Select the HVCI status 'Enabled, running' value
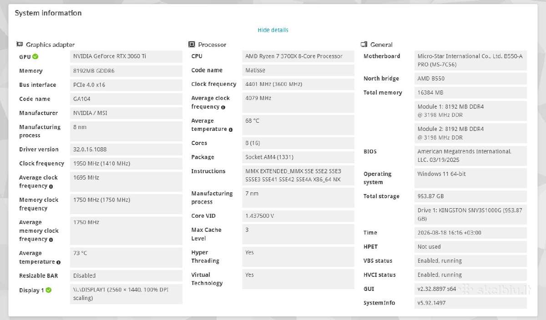546x320 pixels. [x=470, y=275]
